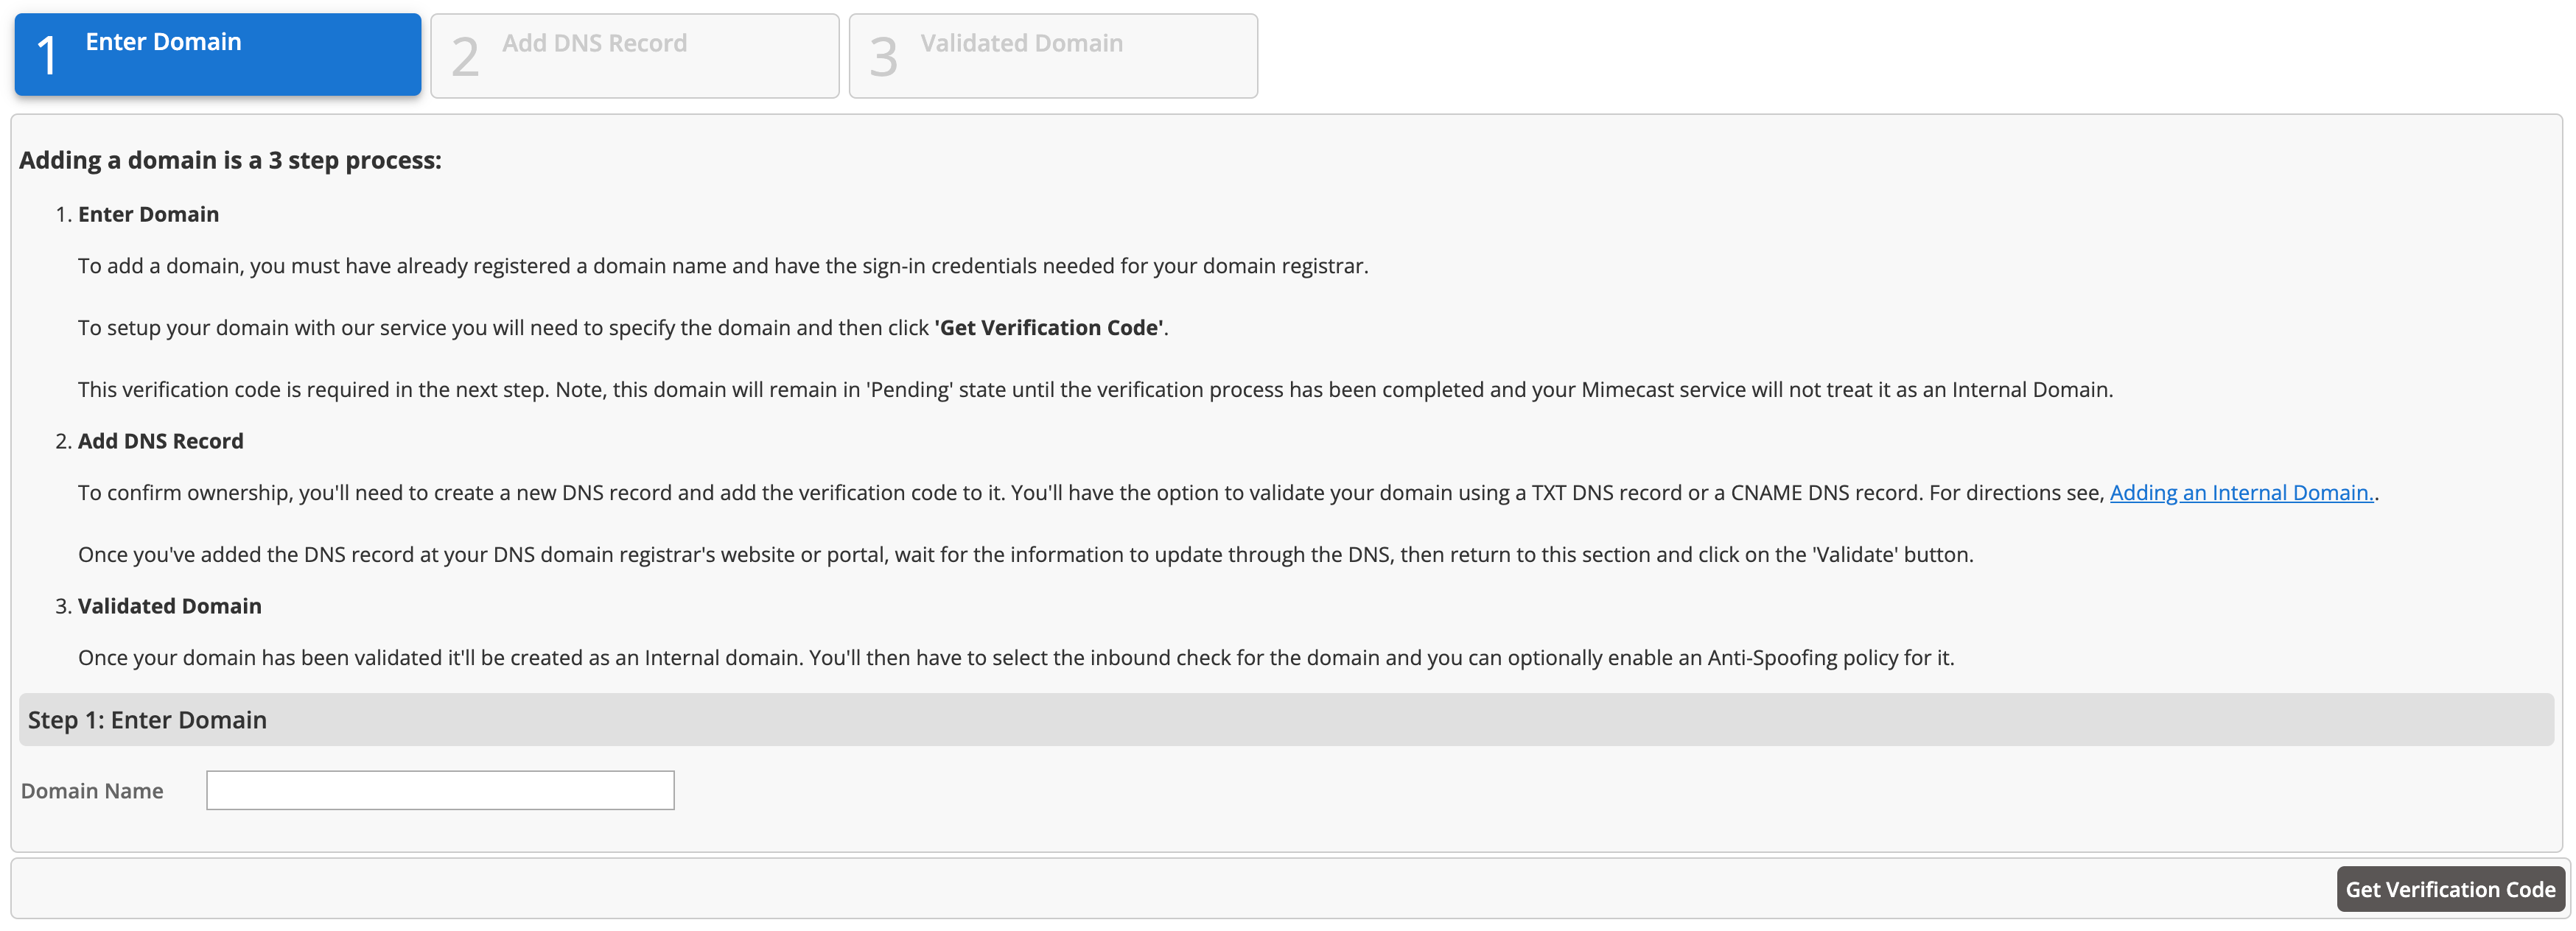Click the sentence about domain registrar credentials
This screenshot has width=2576, height=931.
(x=722, y=266)
